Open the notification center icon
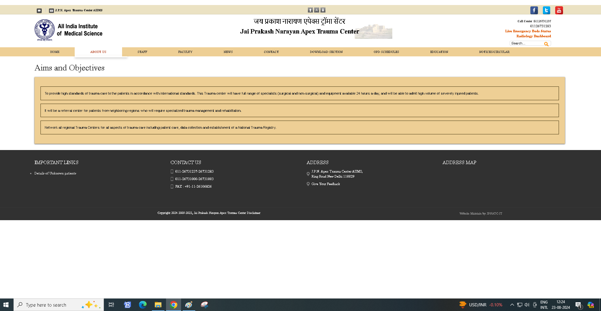Viewport: 601px width, 311px height. click(579, 305)
